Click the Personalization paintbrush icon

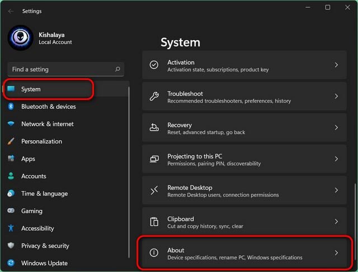pyautogui.click(x=11, y=141)
